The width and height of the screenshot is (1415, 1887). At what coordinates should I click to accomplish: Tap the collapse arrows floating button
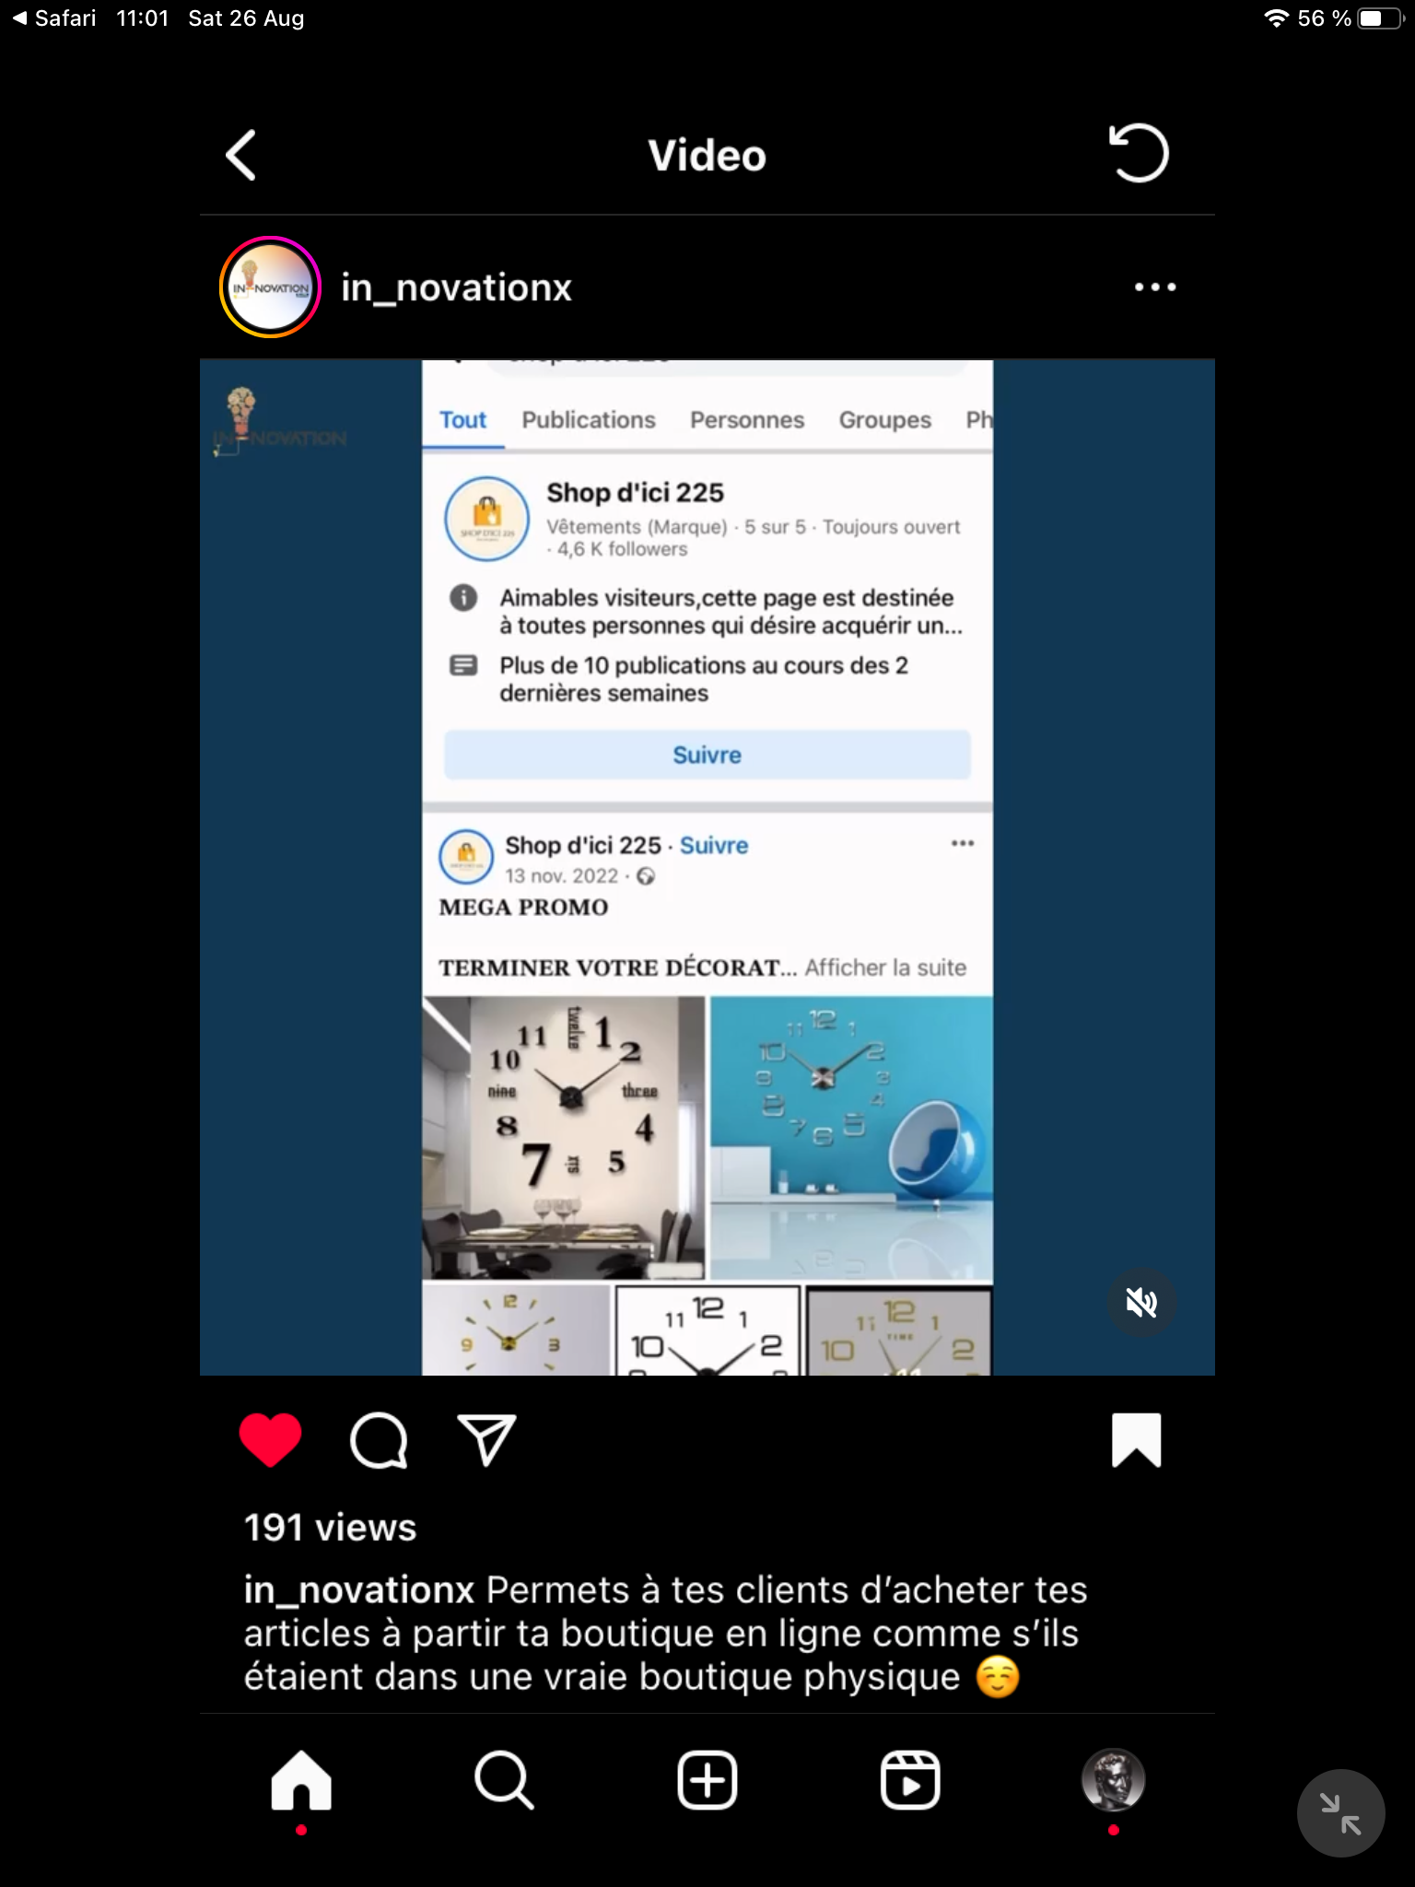[x=1340, y=1813]
